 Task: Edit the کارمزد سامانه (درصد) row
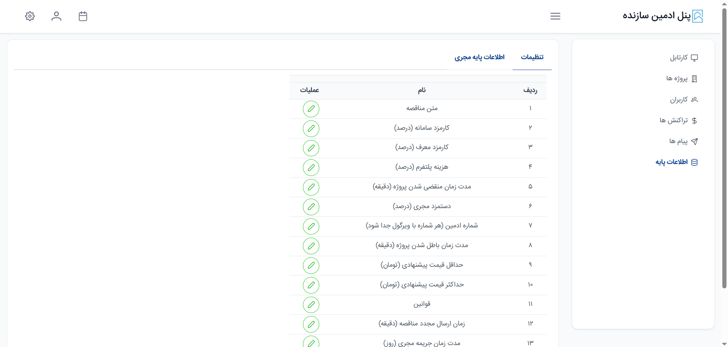pyautogui.click(x=311, y=129)
